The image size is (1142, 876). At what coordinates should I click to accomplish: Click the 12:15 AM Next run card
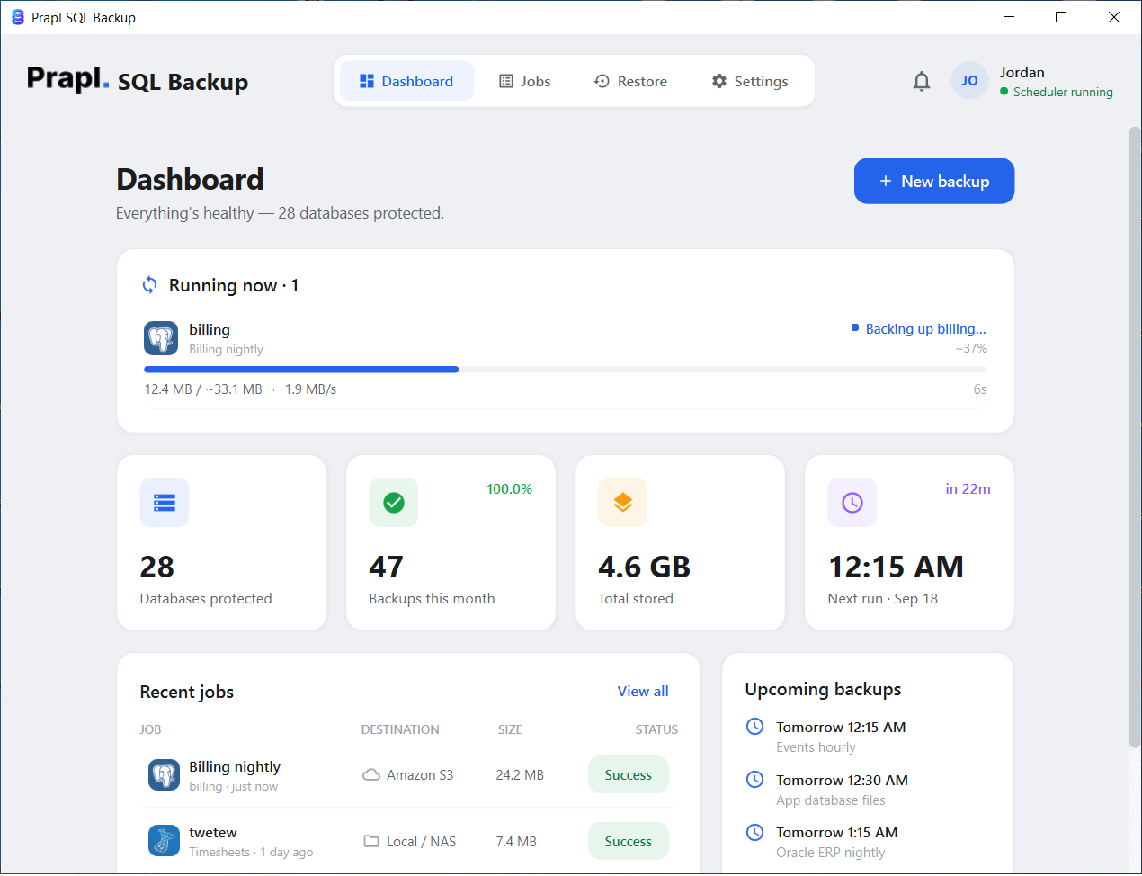pyautogui.click(x=909, y=542)
